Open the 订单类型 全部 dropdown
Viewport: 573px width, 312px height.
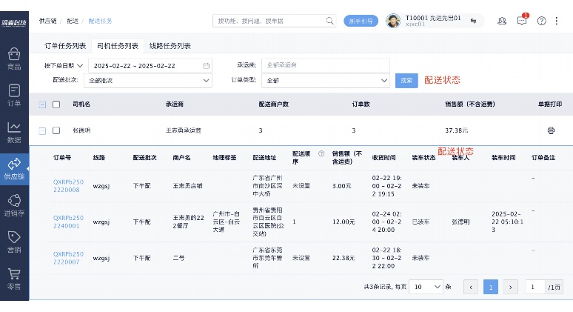(326, 81)
